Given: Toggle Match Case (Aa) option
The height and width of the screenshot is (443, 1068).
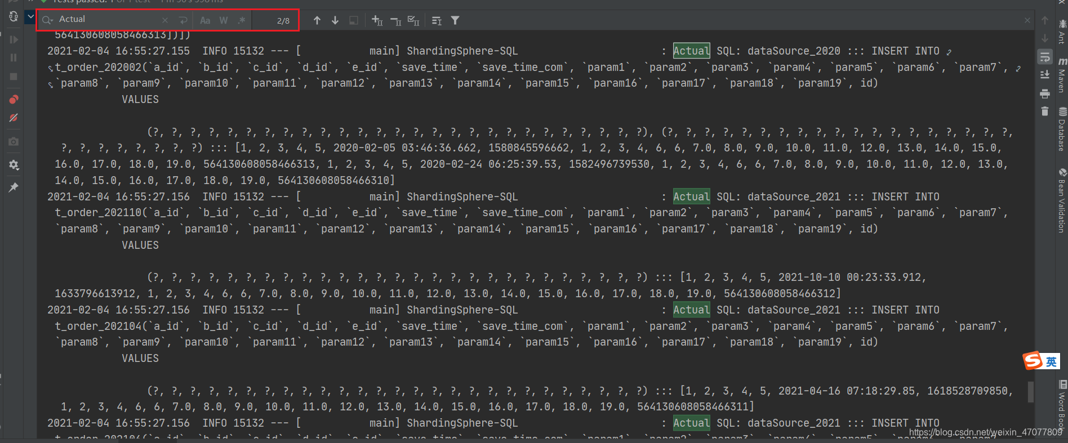Looking at the screenshot, I should pyautogui.click(x=205, y=20).
